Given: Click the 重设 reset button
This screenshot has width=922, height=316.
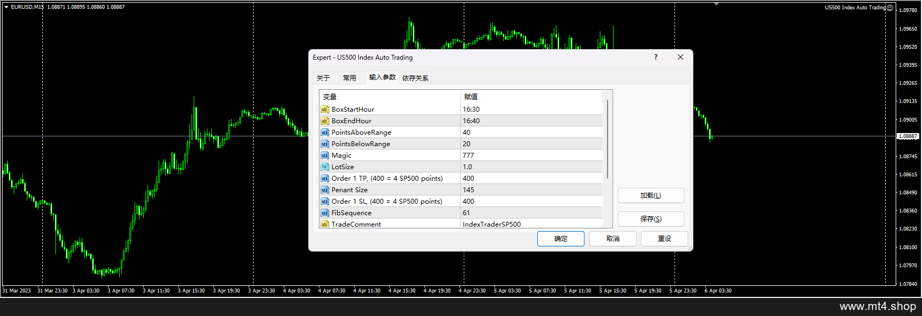Looking at the screenshot, I should [665, 239].
